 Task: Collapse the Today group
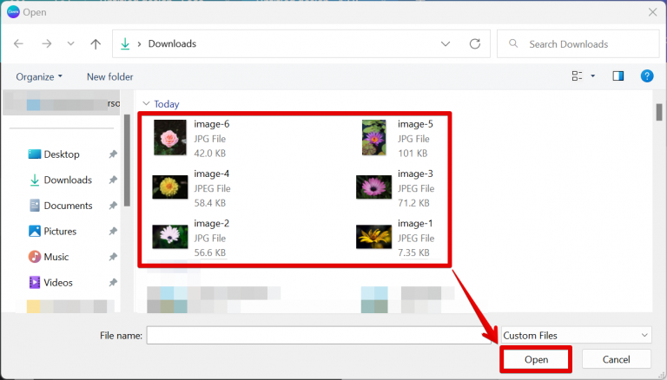click(x=146, y=103)
